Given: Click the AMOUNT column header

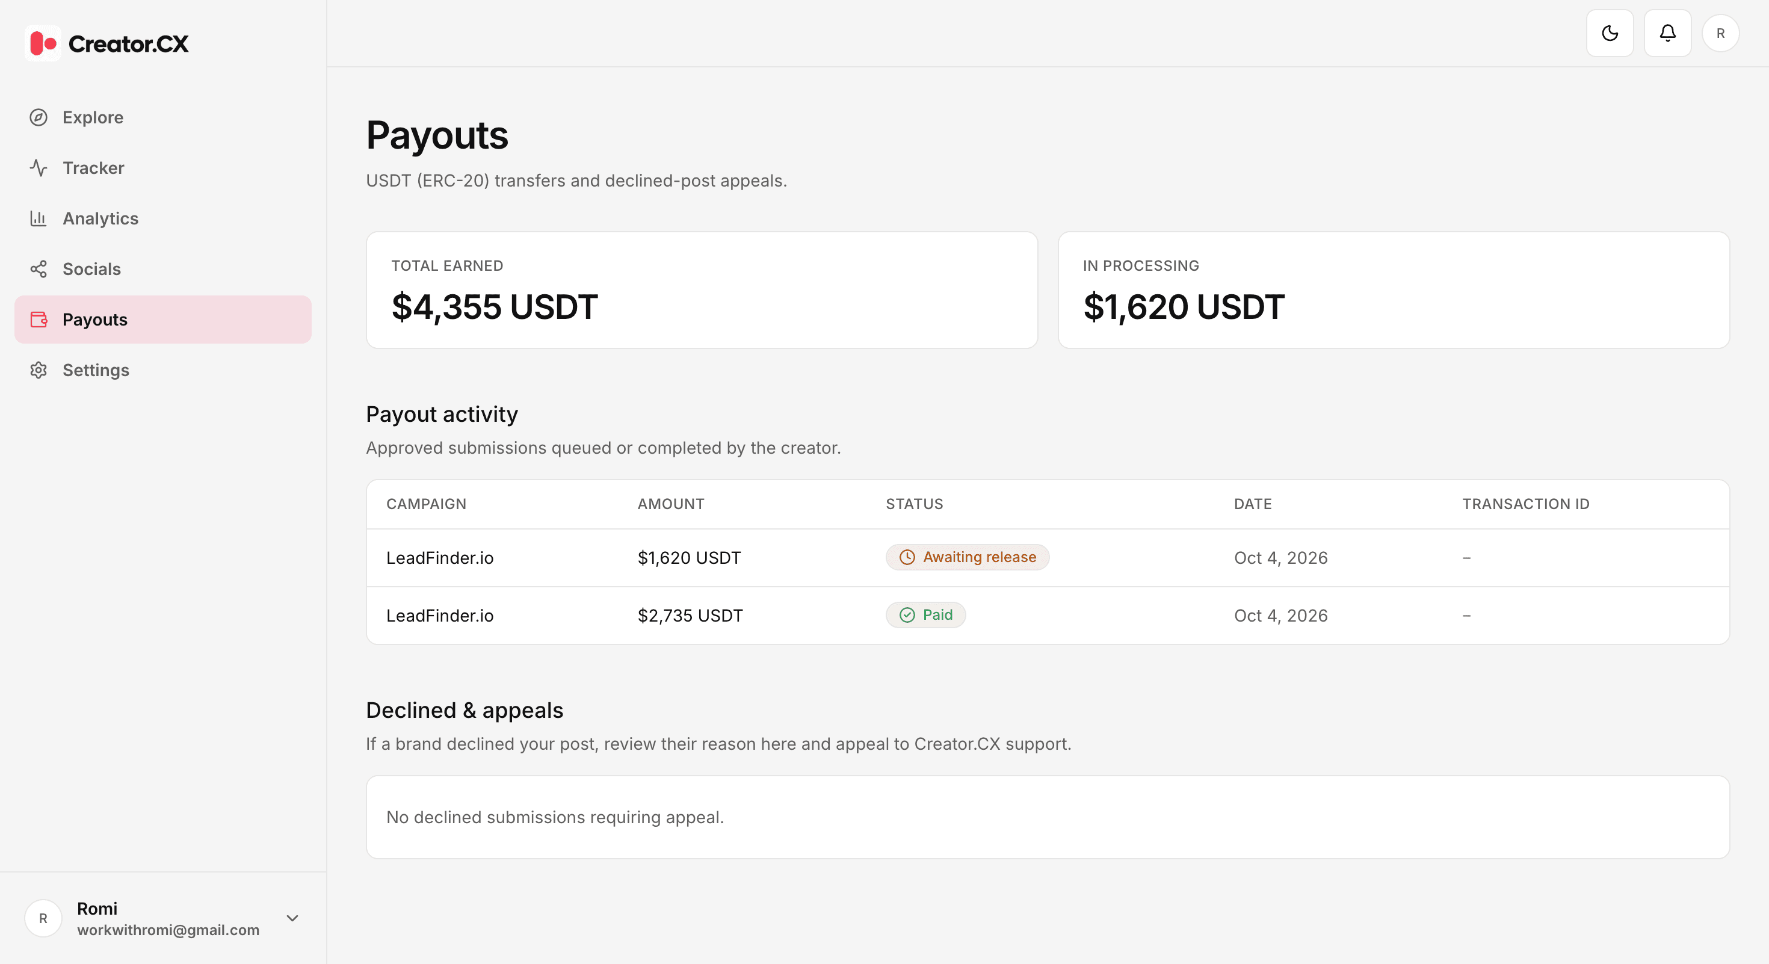Looking at the screenshot, I should [x=671, y=504].
